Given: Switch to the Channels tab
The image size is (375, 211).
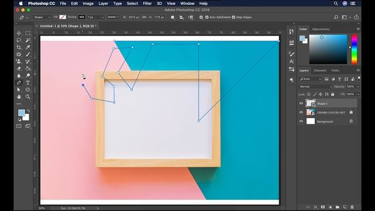Looking at the screenshot, I should [320, 70].
